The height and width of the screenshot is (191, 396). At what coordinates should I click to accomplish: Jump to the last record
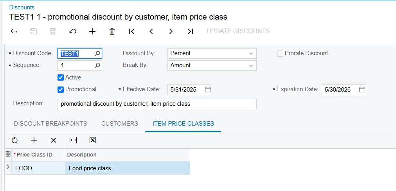click(191, 31)
